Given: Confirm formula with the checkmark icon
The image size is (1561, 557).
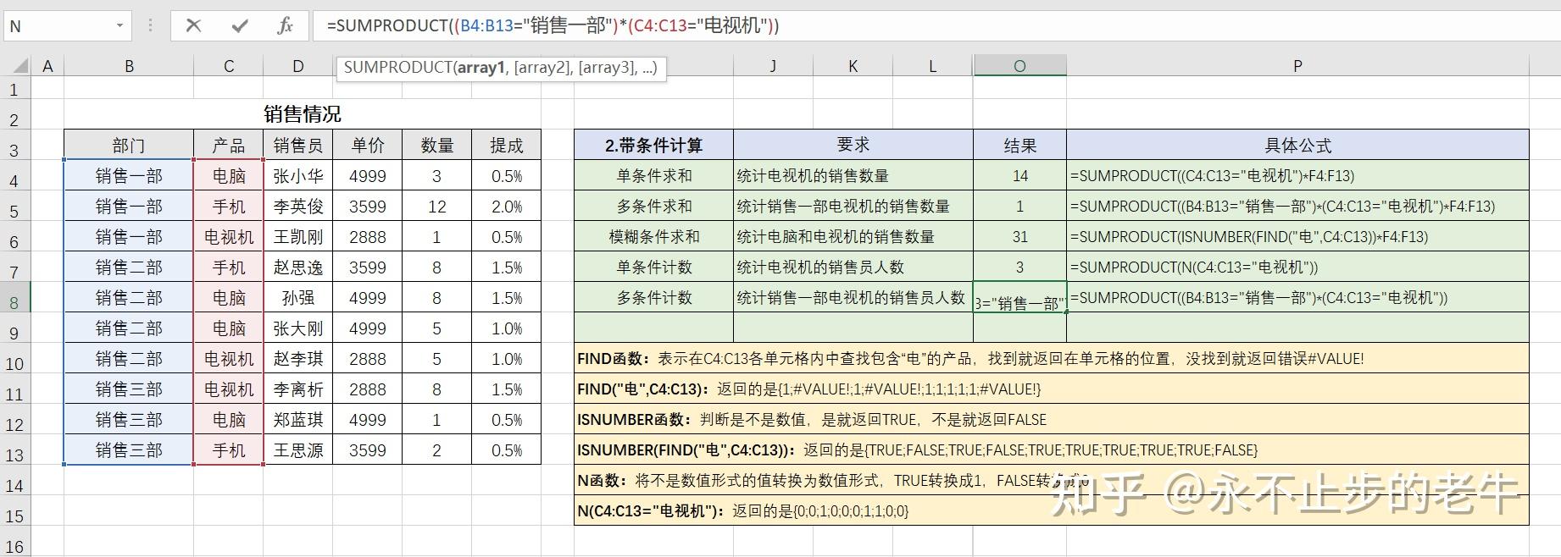Looking at the screenshot, I should 240,25.
